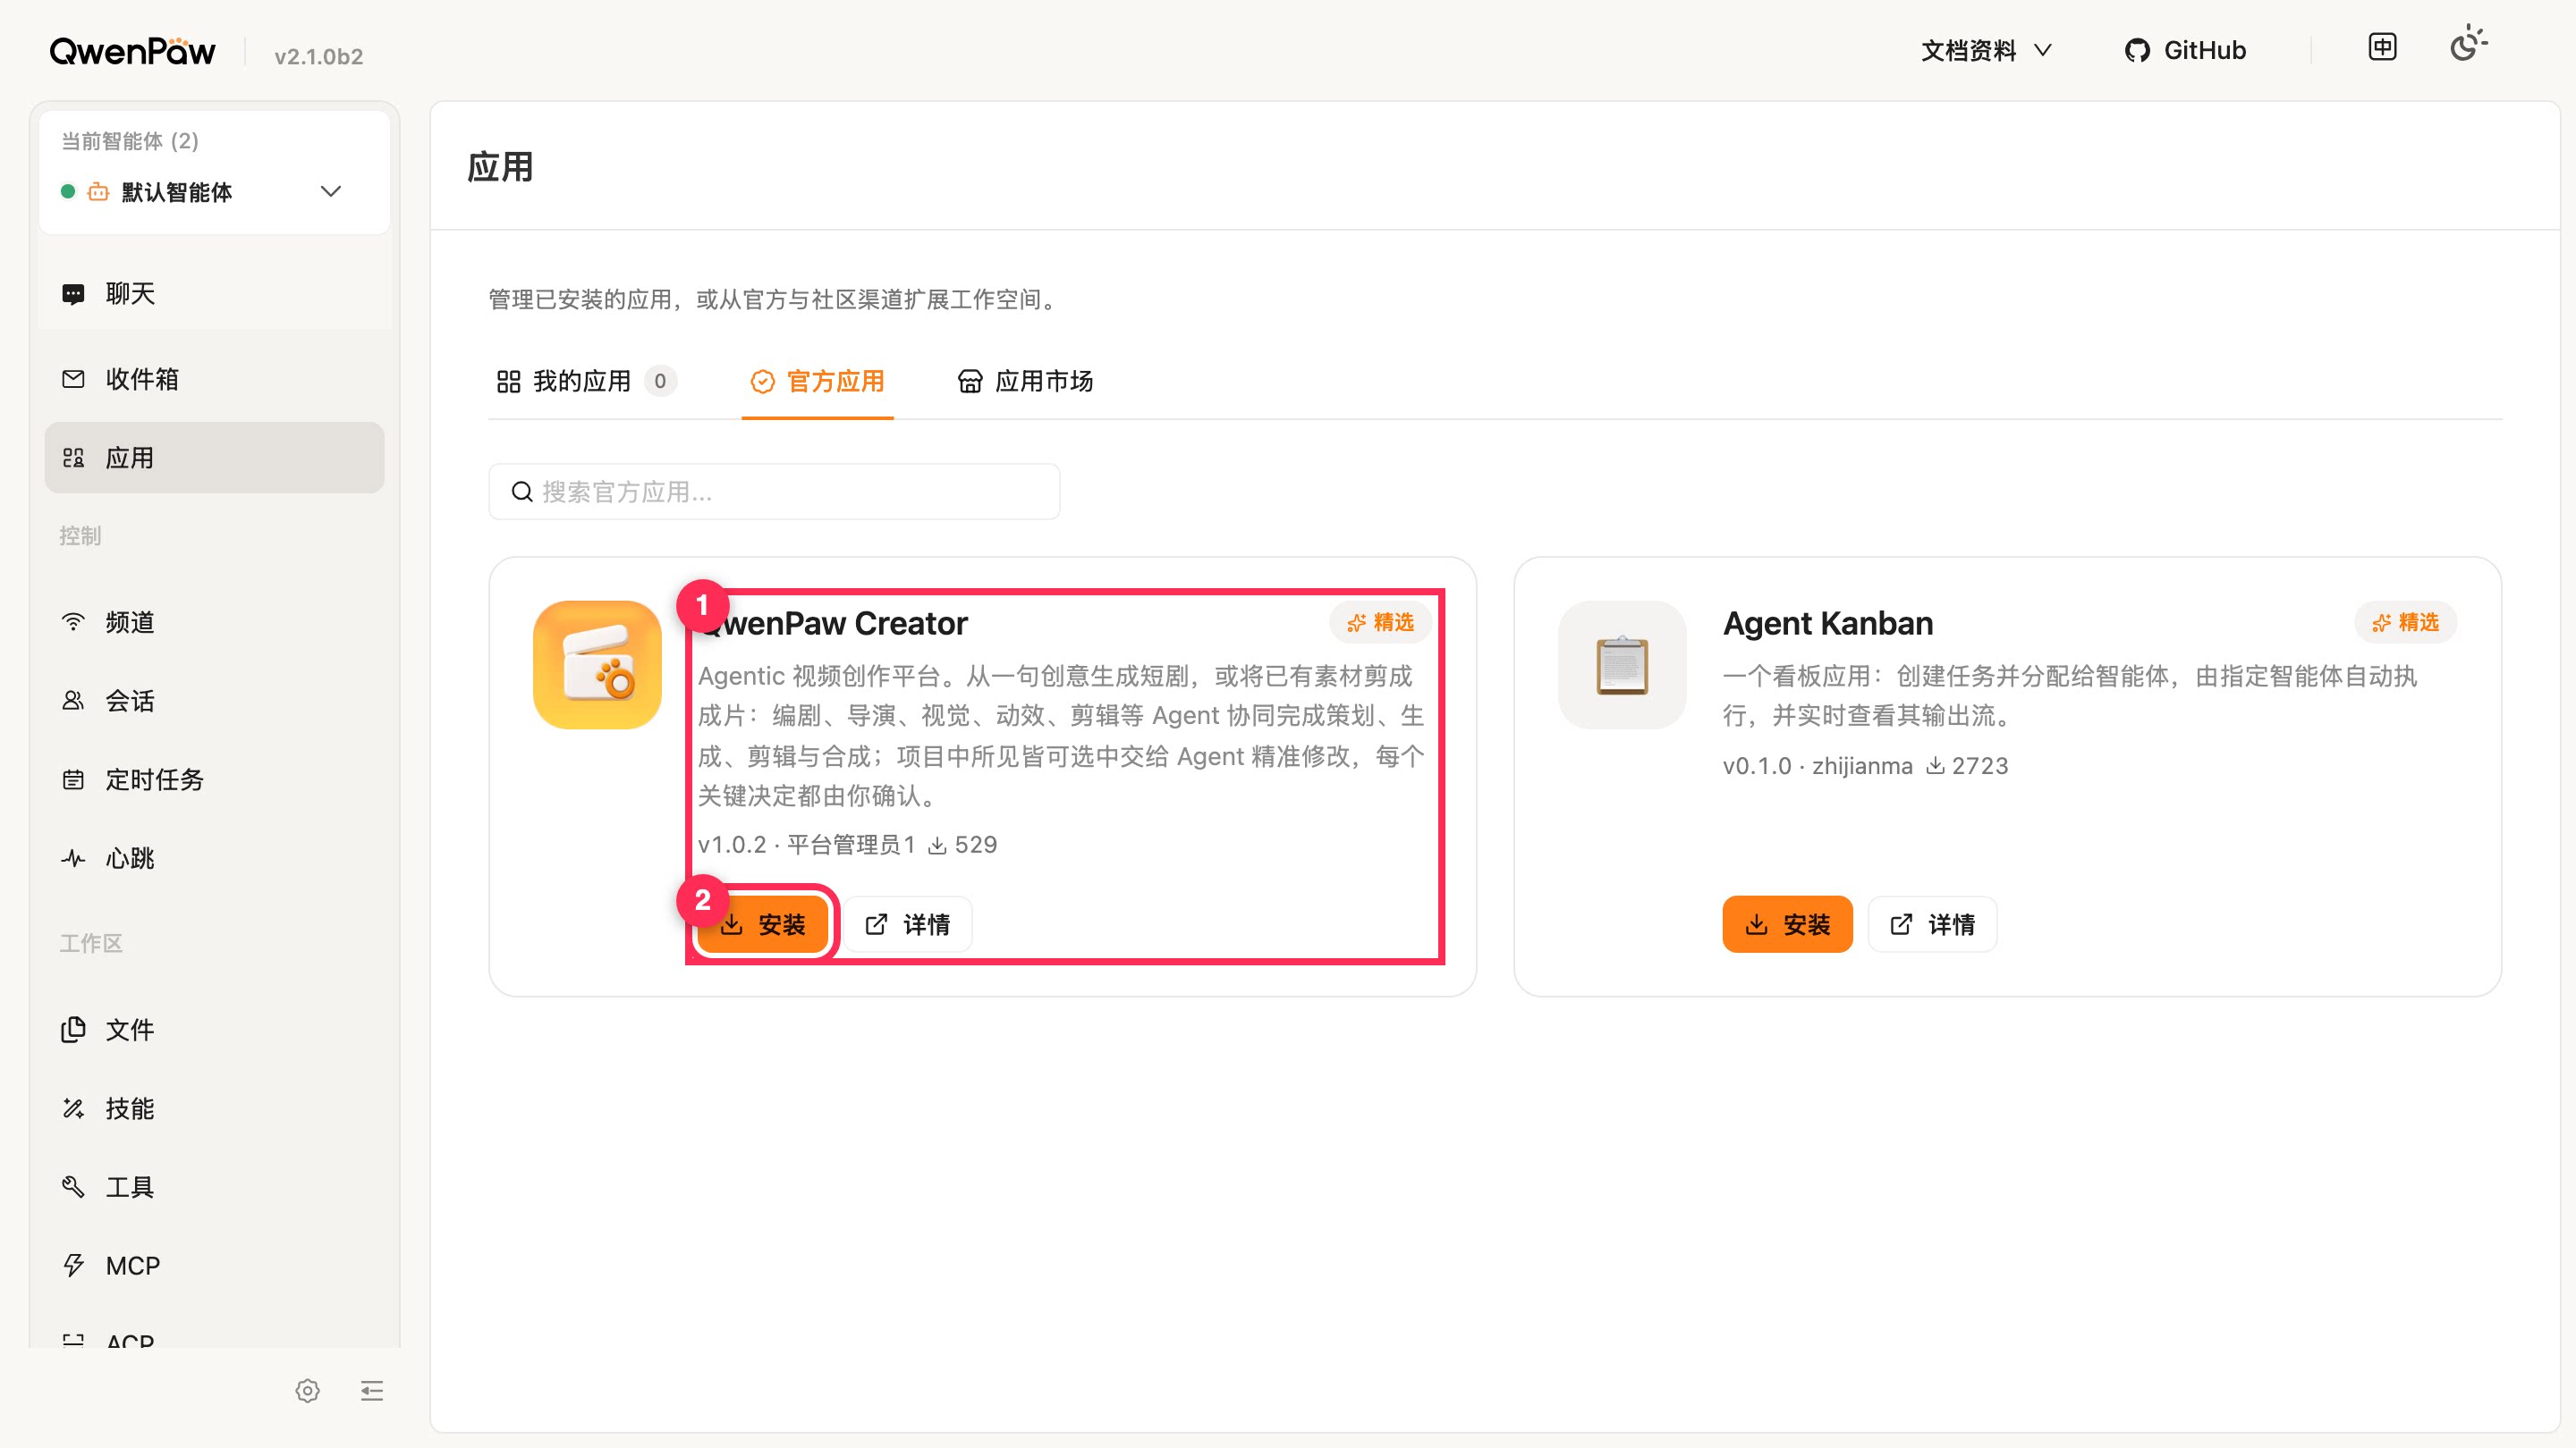This screenshot has width=2576, height=1448.
Task: Click the settings gear icon in sidebar footer
Action: click(307, 1391)
